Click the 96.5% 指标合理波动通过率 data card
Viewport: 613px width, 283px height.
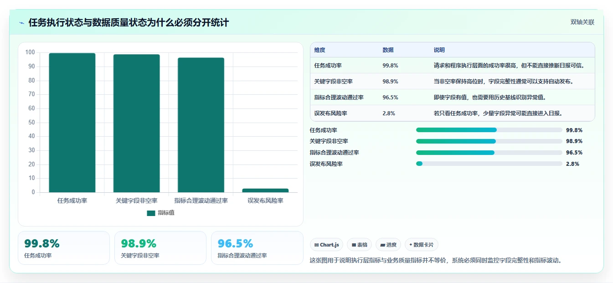pyautogui.click(x=257, y=248)
